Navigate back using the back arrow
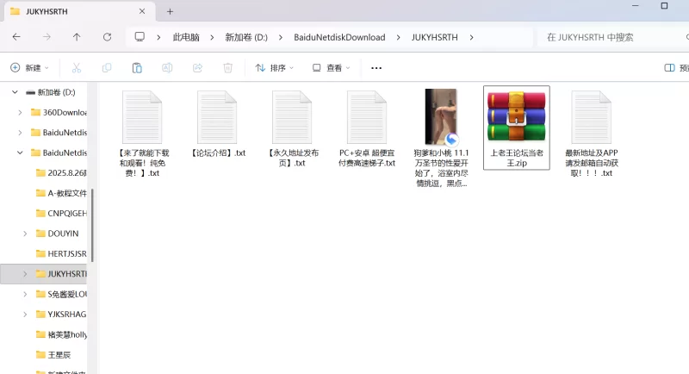The image size is (689, 374). pyautogui.click(x=16, y=37)
